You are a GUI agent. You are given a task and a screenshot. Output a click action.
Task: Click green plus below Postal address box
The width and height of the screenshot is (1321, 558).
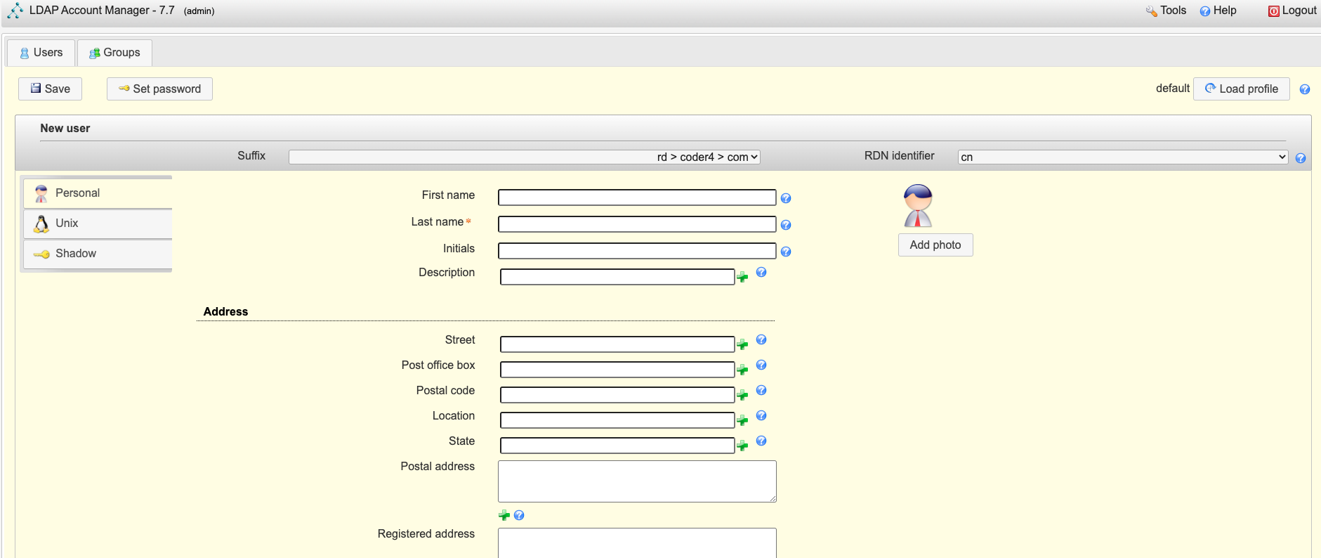point(504,515)
